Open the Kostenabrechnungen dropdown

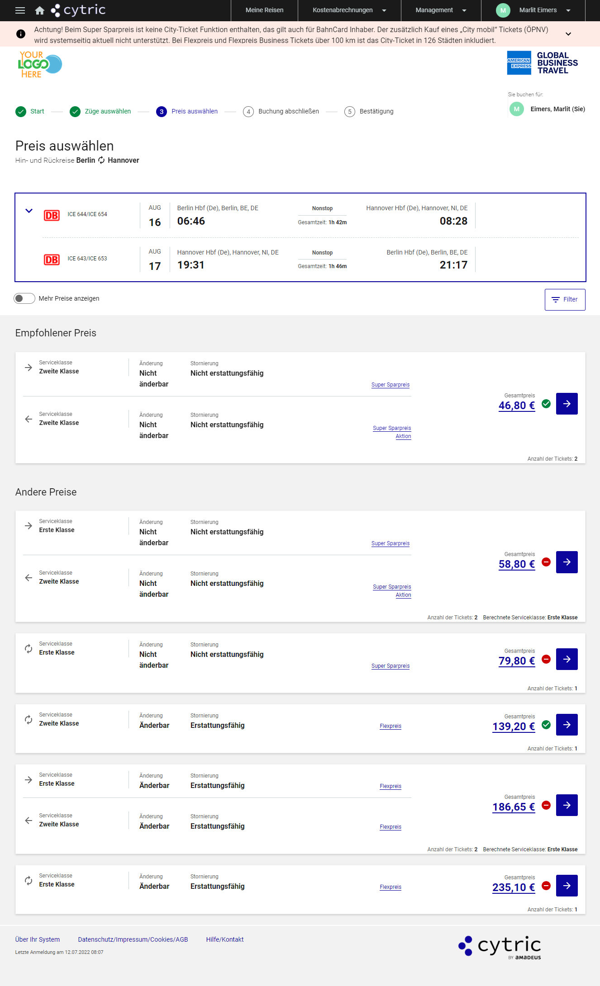349,10
